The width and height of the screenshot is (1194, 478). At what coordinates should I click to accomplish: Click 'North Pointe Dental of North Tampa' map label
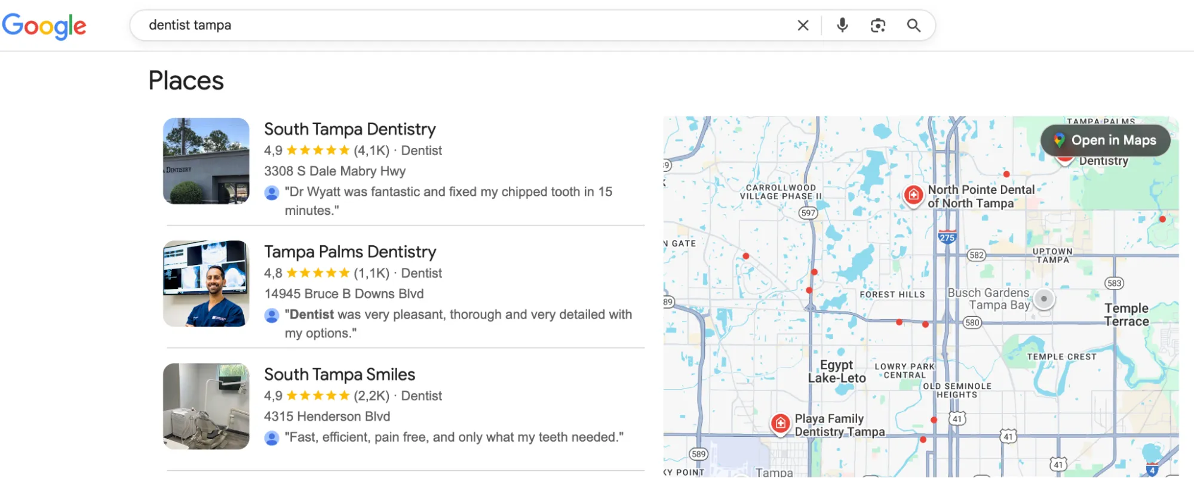point(981,196)
